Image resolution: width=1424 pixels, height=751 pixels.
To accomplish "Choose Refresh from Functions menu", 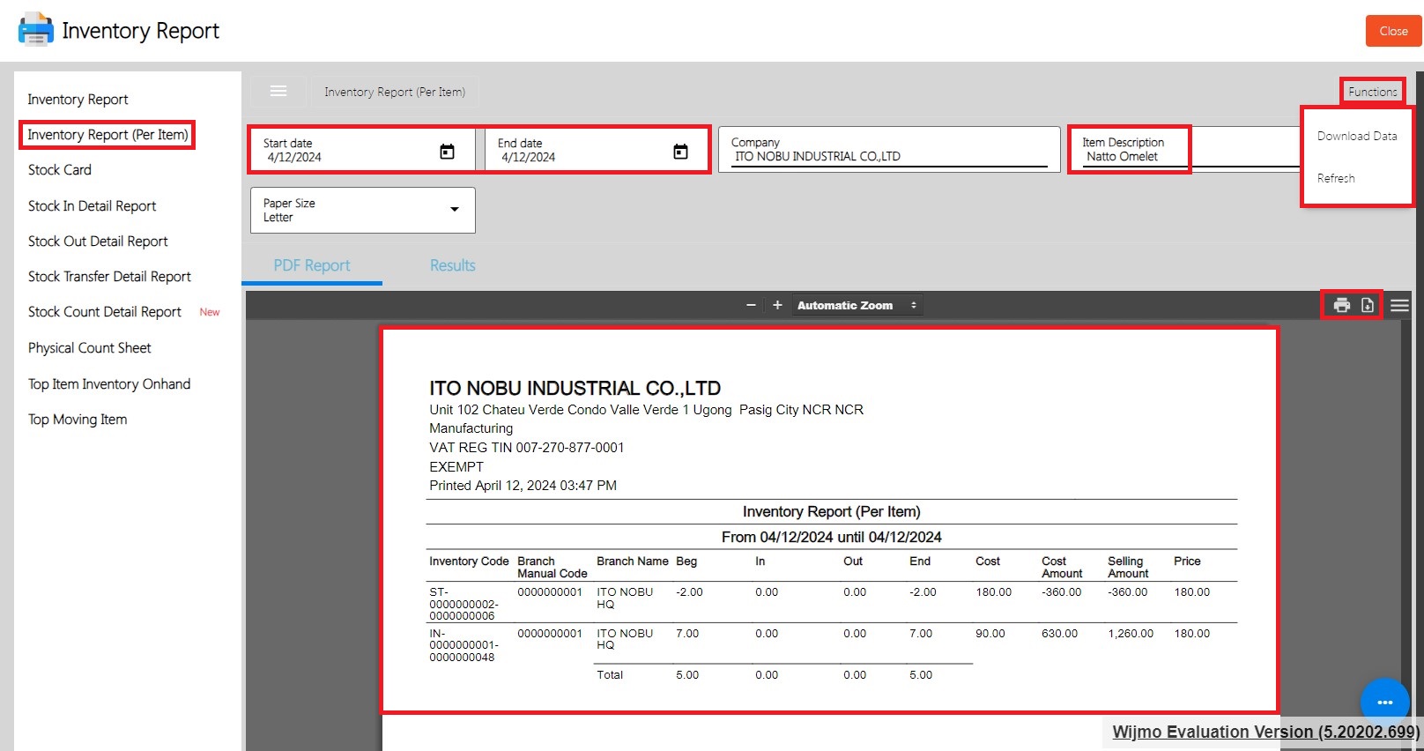I will click(1336, 178).
